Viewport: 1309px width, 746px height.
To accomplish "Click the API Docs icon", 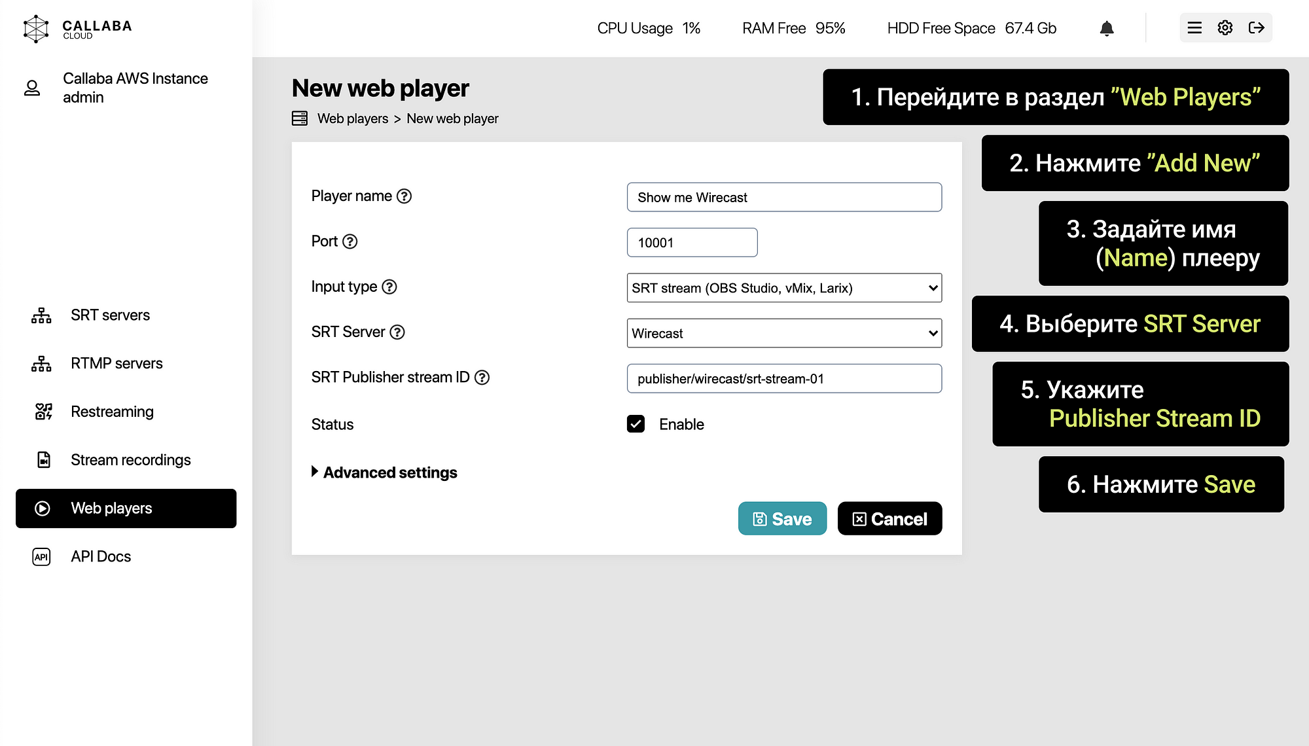I will click(41, 557).
